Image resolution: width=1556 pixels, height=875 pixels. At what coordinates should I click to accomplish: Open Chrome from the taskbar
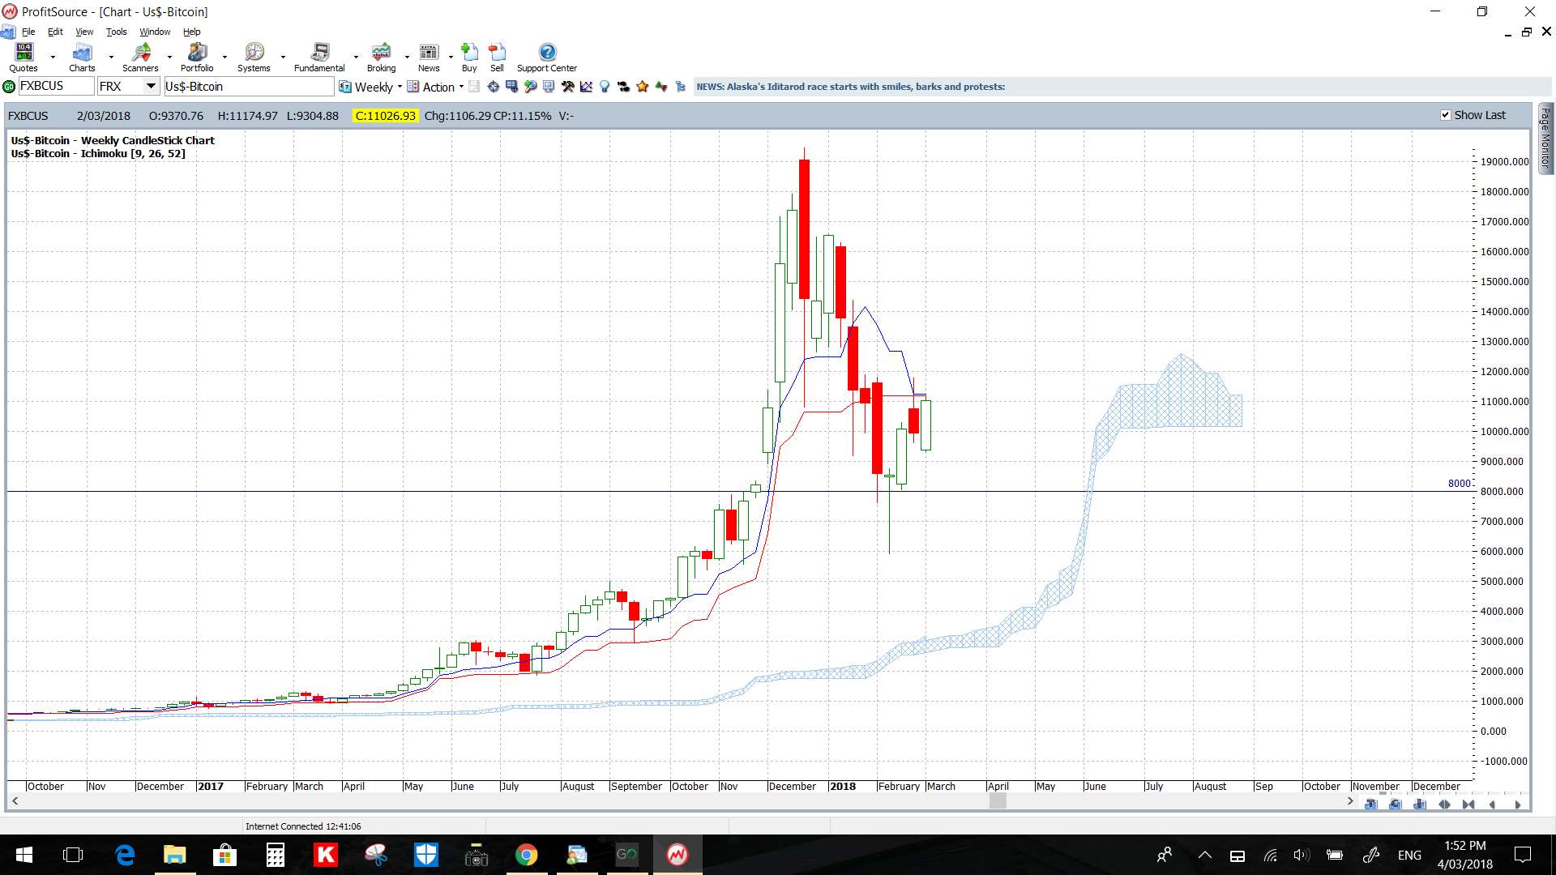(527, 855)
